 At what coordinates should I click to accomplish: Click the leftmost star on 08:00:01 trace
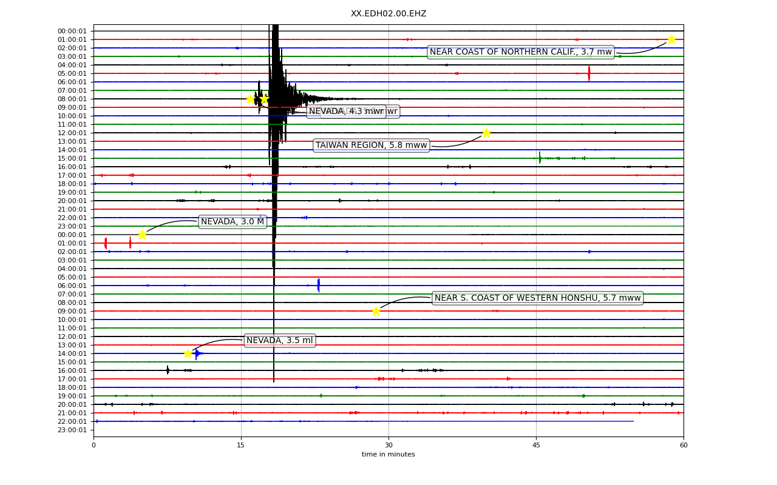click(250, 99)
